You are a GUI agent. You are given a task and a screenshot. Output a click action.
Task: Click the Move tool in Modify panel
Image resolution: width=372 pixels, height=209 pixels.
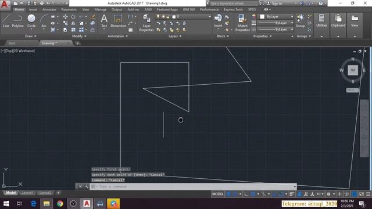[65, 17]
